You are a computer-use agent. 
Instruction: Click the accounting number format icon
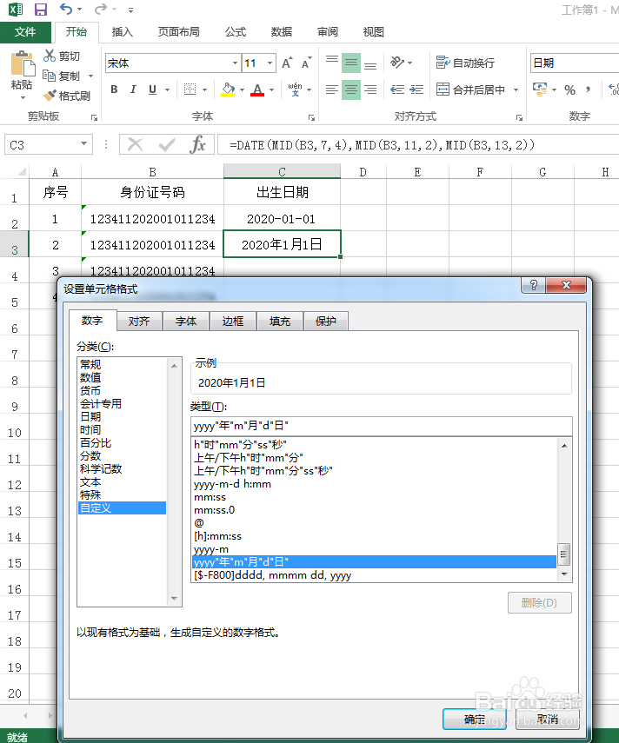pos(540,90)
